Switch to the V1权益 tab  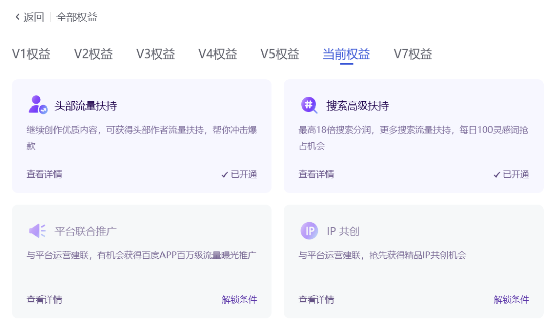31,54
